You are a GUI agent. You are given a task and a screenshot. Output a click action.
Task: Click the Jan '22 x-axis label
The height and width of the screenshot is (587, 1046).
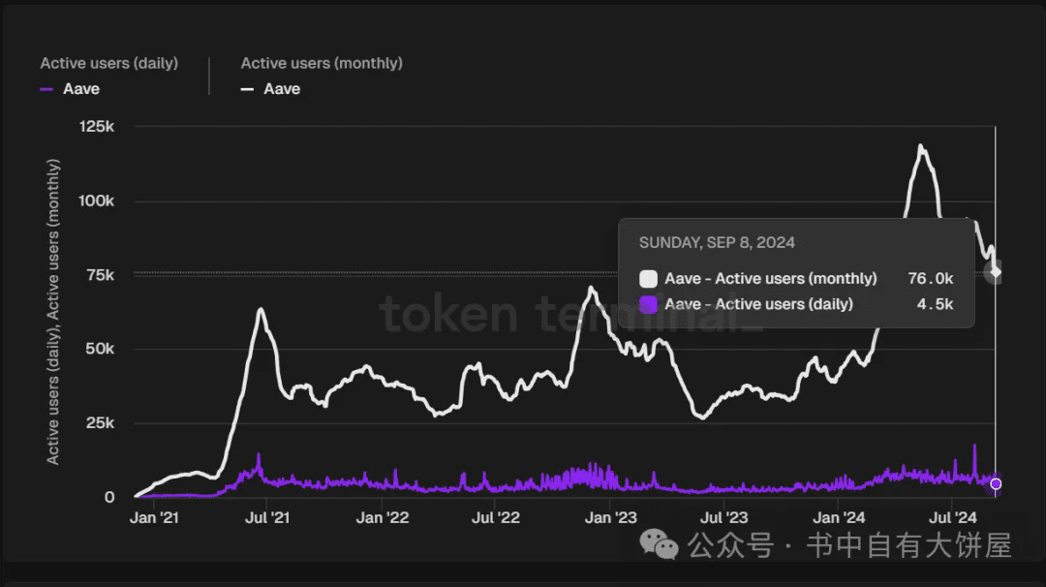pyautogui.click(x=383, y=517)
